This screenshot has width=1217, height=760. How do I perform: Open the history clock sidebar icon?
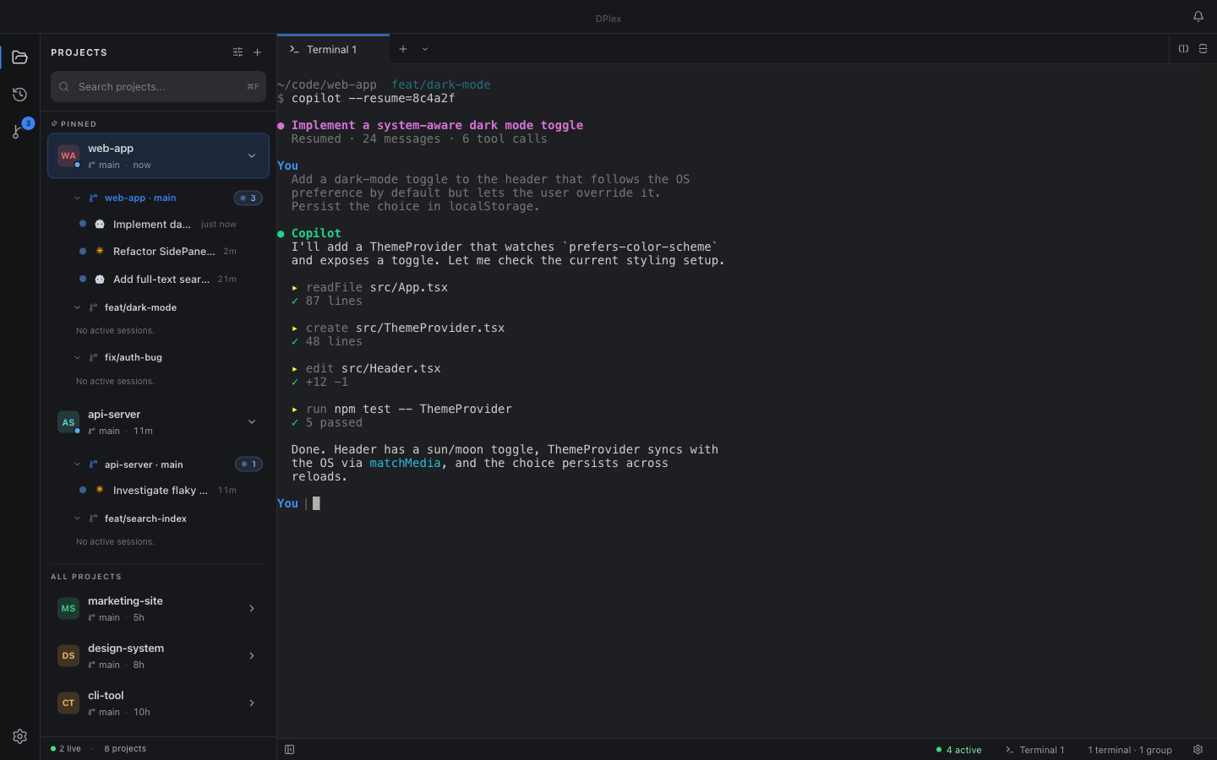tap(19, 95)
